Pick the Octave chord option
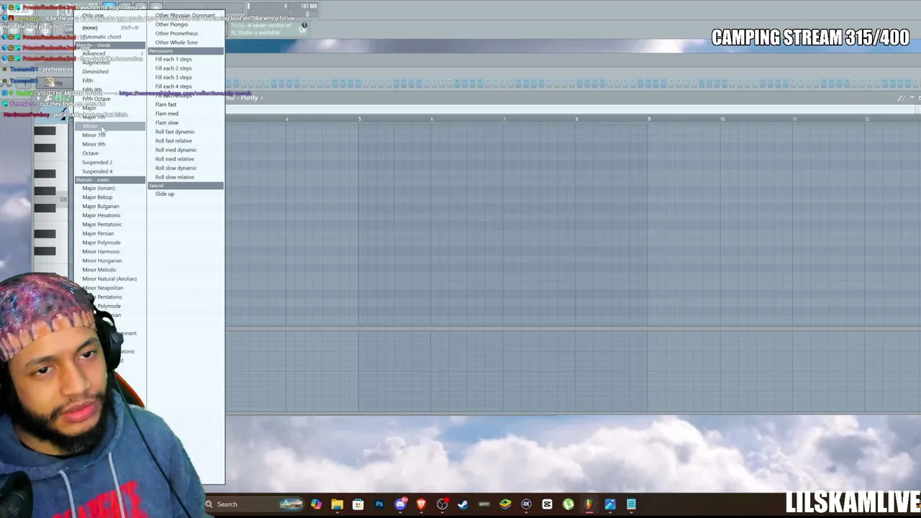This screenshot has height=518, width=921. tap(110, 153)
